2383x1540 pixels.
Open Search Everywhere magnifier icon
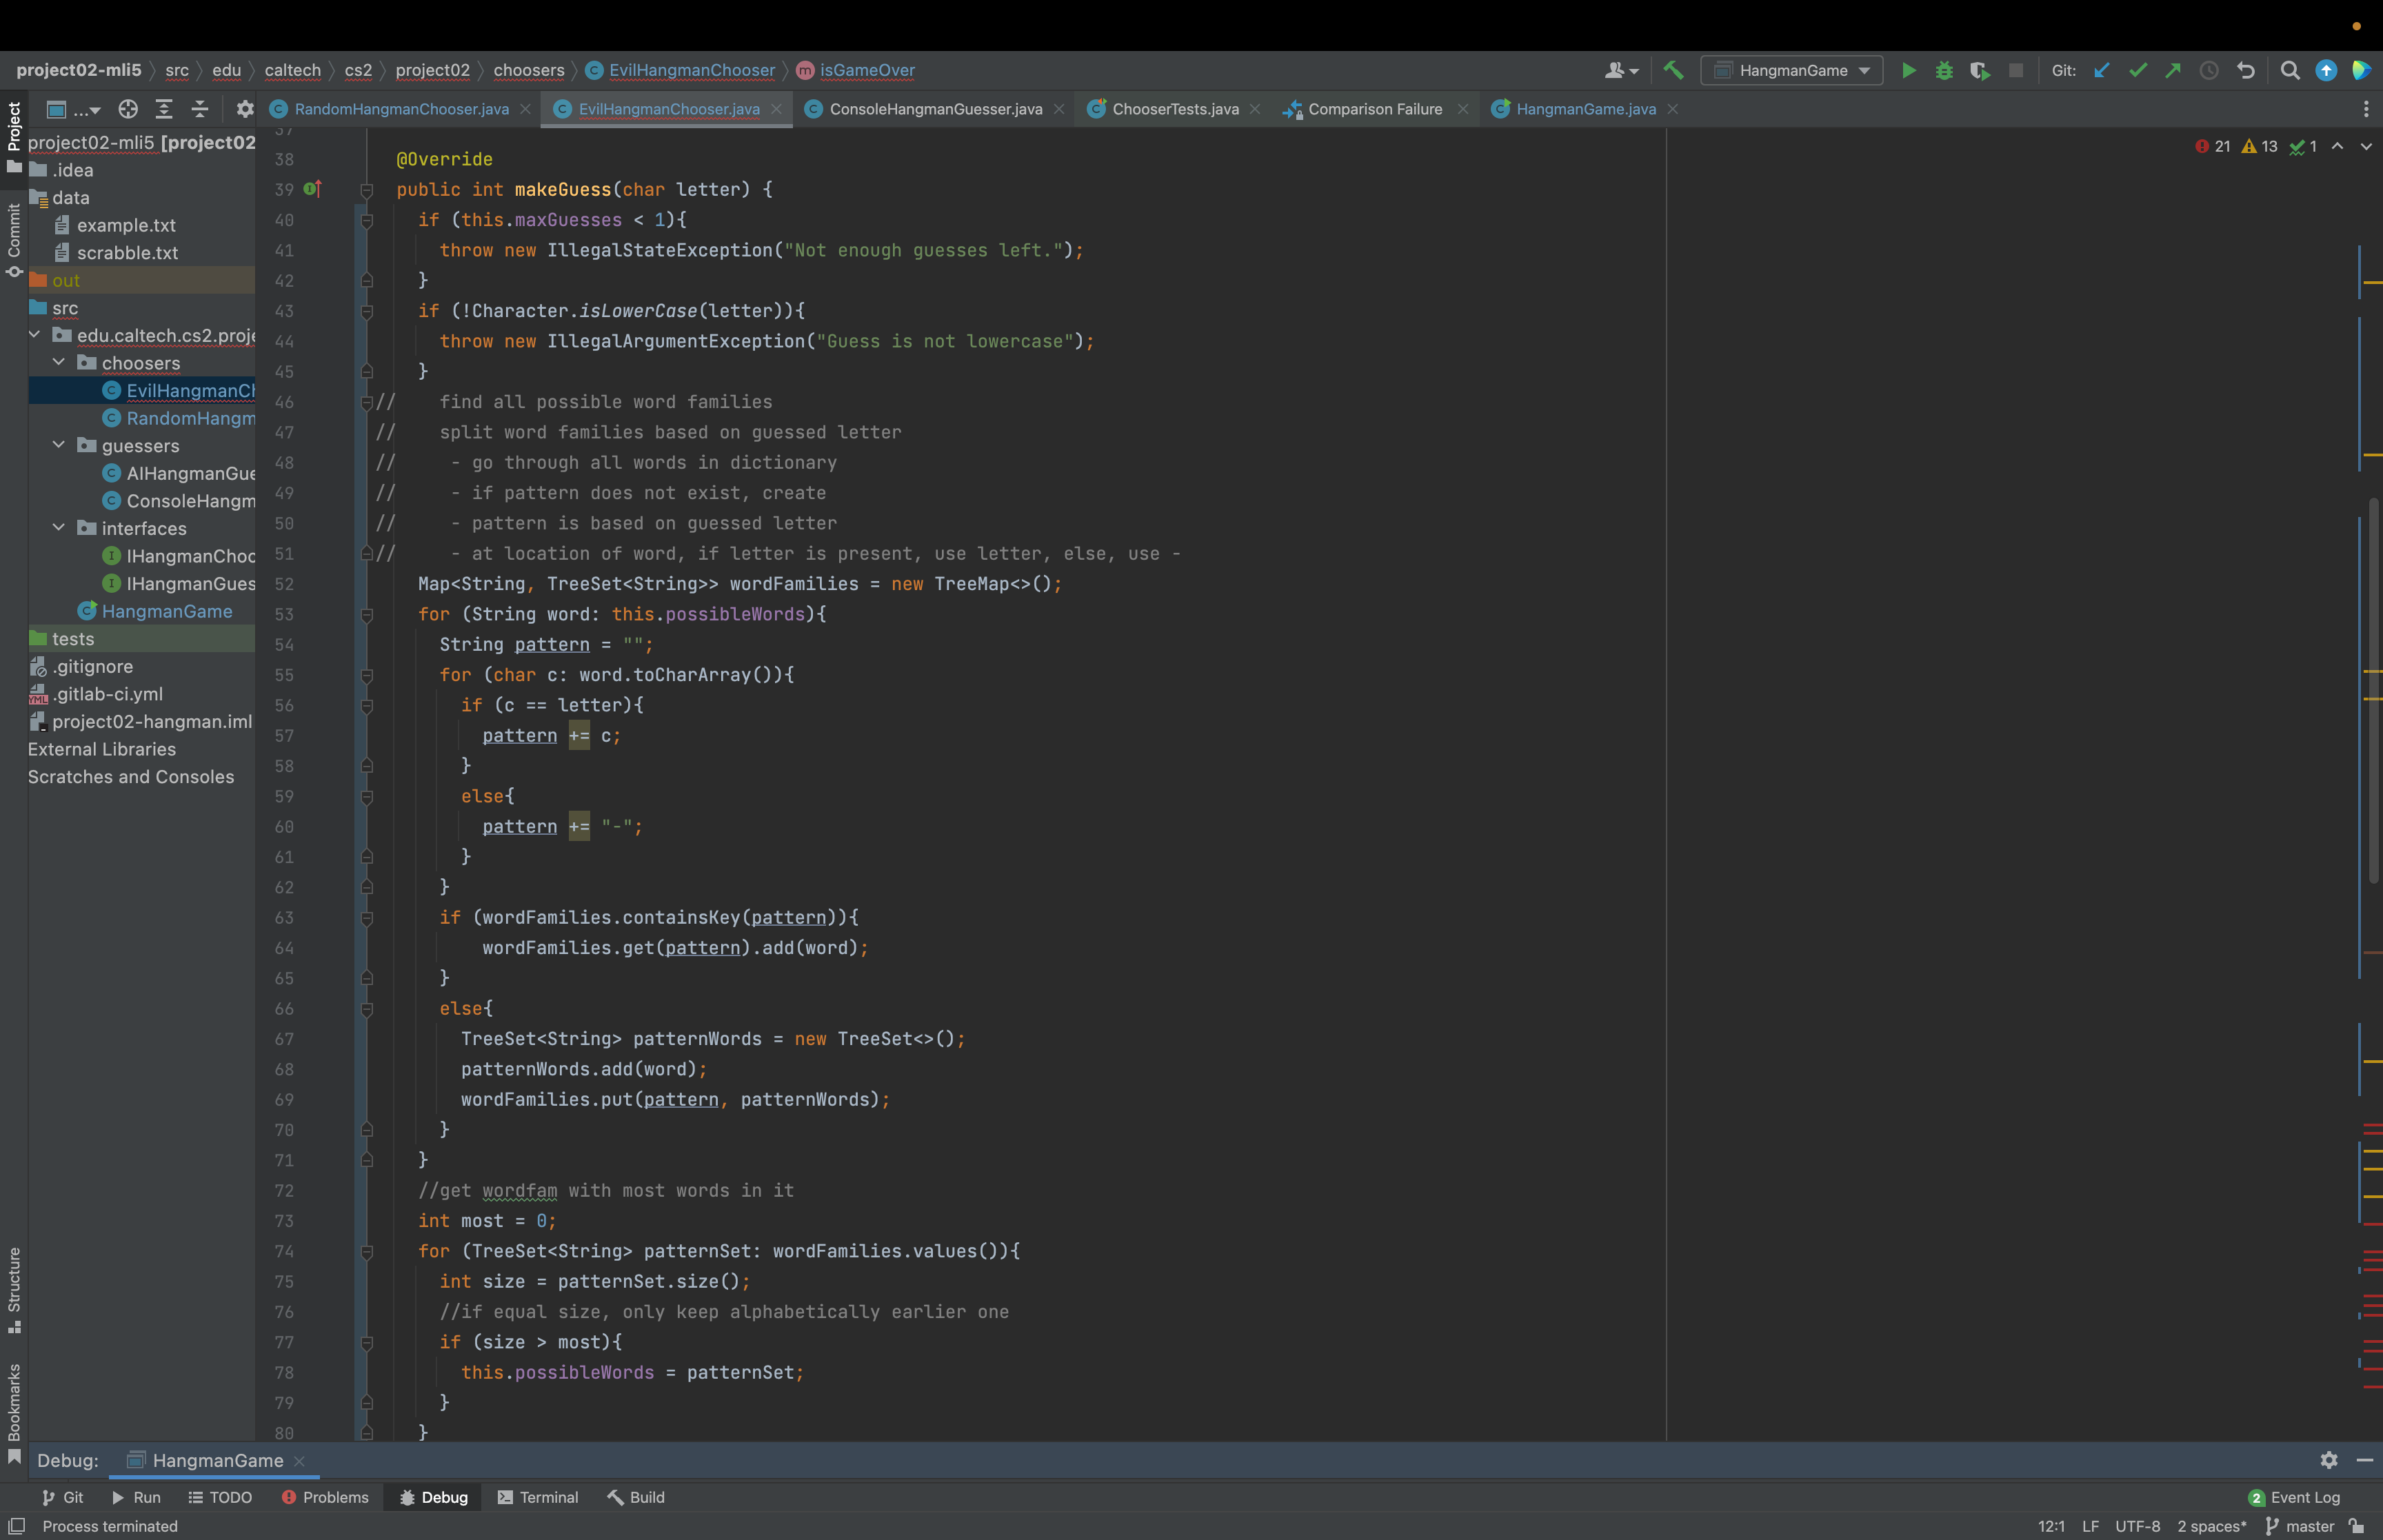(x=2289, y=70)
